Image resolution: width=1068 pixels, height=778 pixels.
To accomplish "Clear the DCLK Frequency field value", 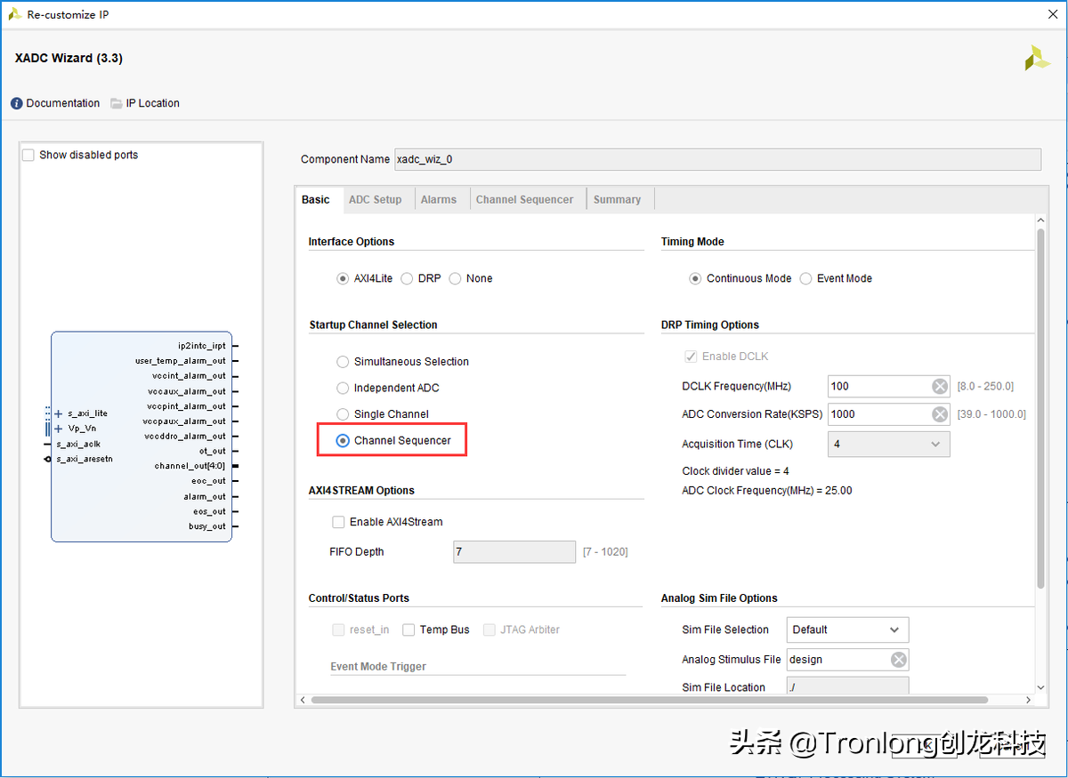I will pyautogui.click(x=940, y=385).
